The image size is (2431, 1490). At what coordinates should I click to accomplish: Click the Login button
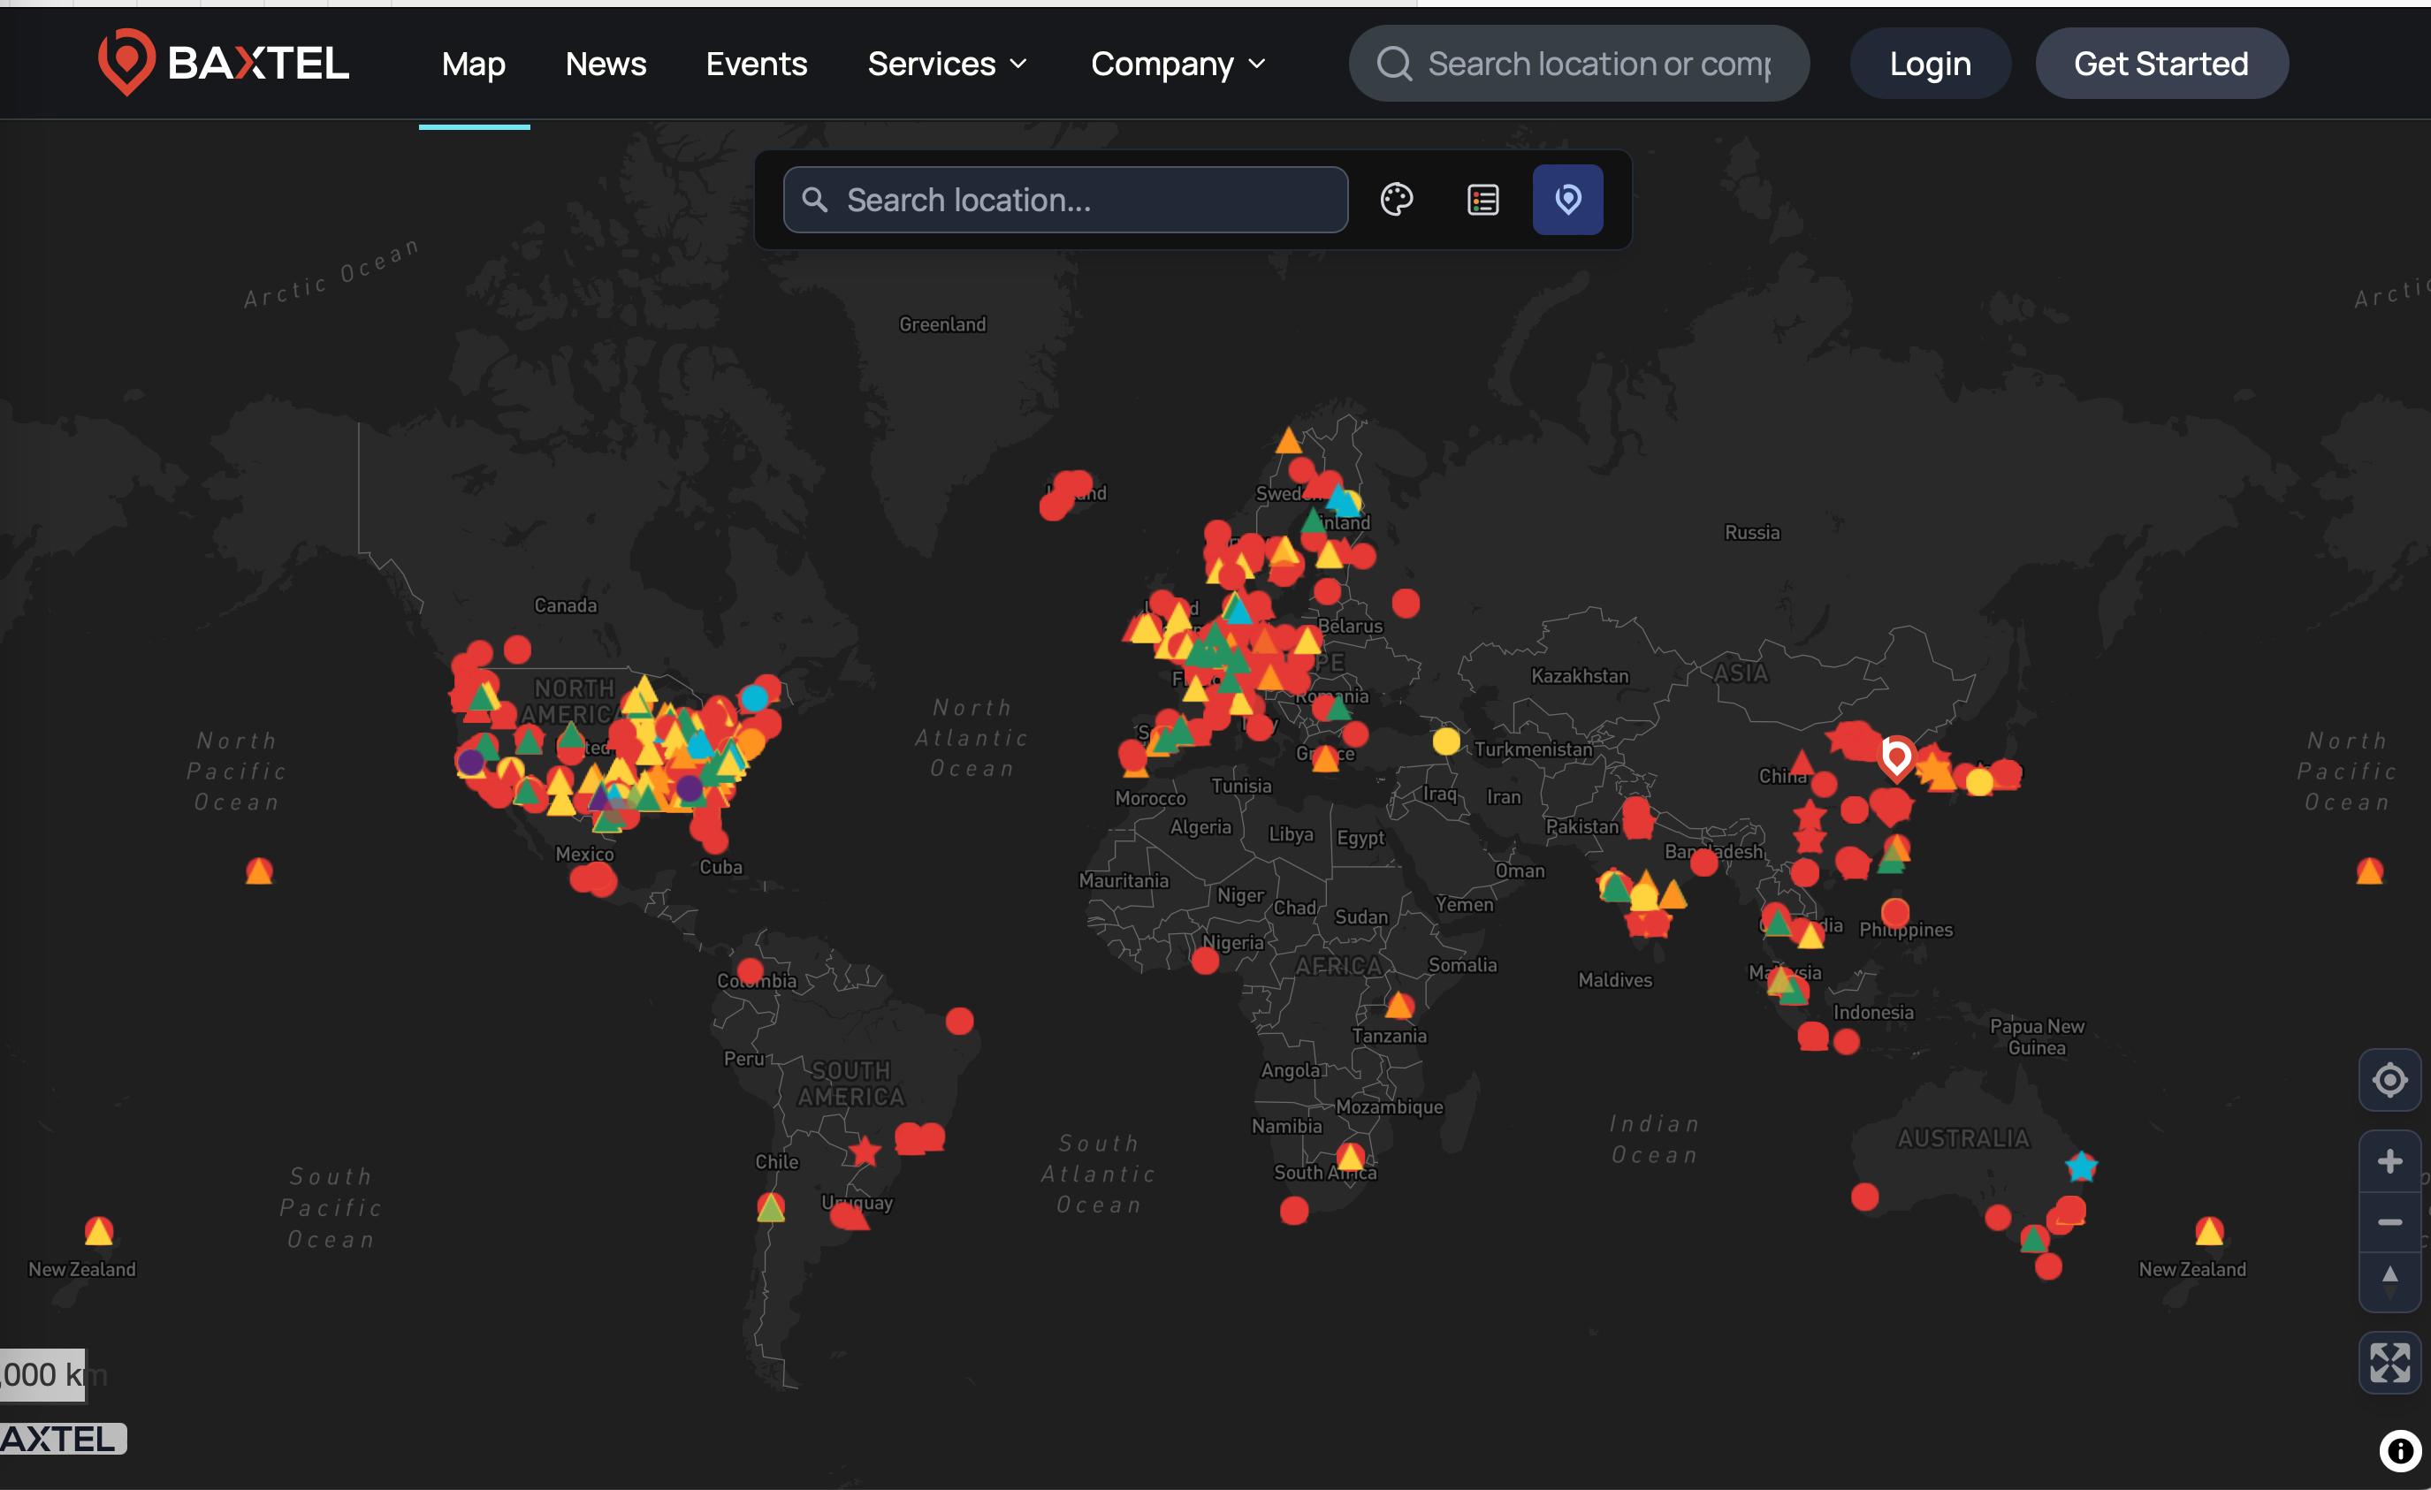(1930, 63)
